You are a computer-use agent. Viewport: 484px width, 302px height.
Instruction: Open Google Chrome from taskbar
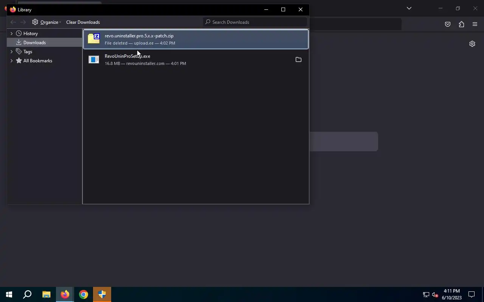[84, 294]
